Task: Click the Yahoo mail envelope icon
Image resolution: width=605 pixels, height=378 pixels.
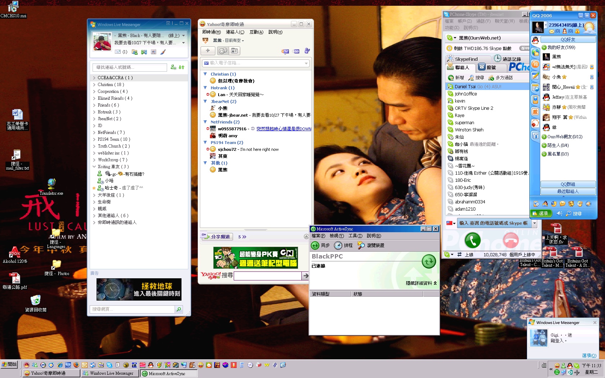Action: [285, 51]
